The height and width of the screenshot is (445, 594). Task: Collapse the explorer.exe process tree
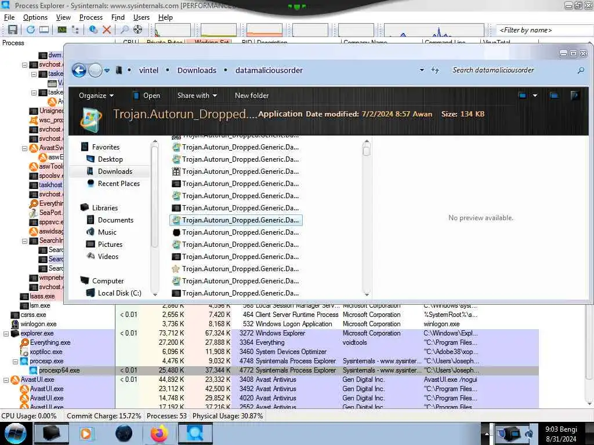6,334
